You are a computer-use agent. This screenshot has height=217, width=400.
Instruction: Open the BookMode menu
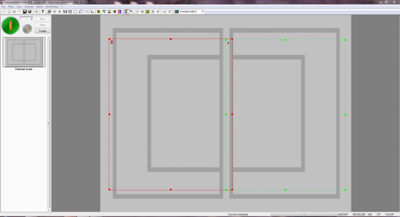pyautogui.click(x=52, y=6)
